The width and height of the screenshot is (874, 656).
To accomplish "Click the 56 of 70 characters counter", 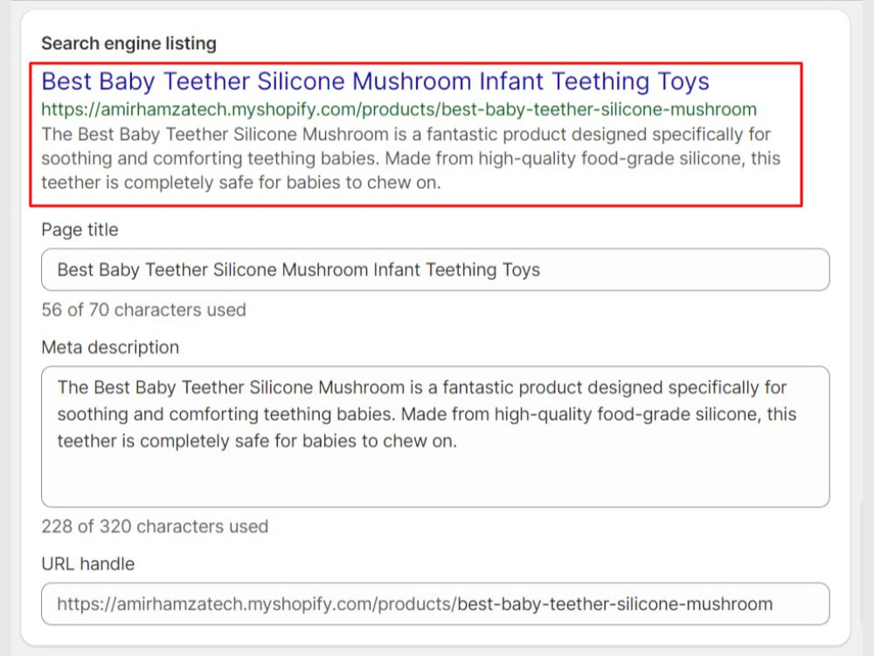I will (x=144, y=310).
